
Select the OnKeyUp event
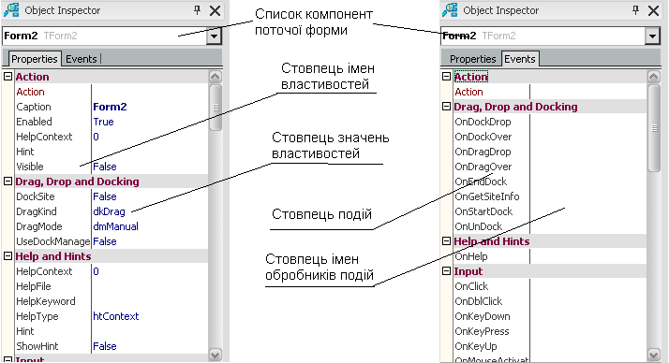[476, 346]
